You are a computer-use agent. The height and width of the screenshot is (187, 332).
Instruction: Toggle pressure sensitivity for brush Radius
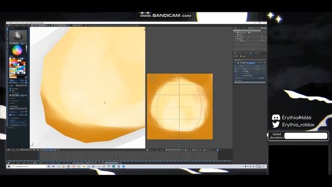[x=26, y=81]
